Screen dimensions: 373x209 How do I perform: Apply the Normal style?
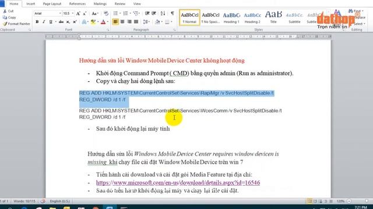pos(189,17)
